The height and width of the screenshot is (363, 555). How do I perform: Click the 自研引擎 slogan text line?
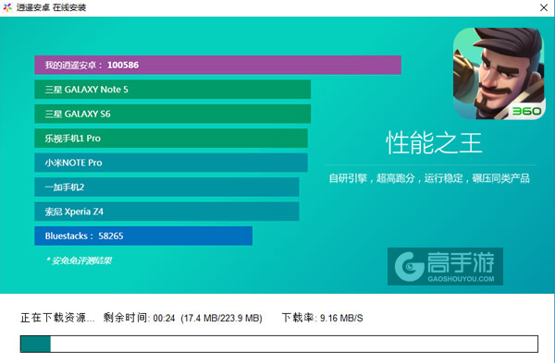click(429, 178)
